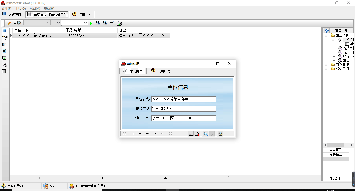The width and height of the screenshot is (355, 191).
Task: Click the blue window icon in left sidebar
Action: [4, 31]
